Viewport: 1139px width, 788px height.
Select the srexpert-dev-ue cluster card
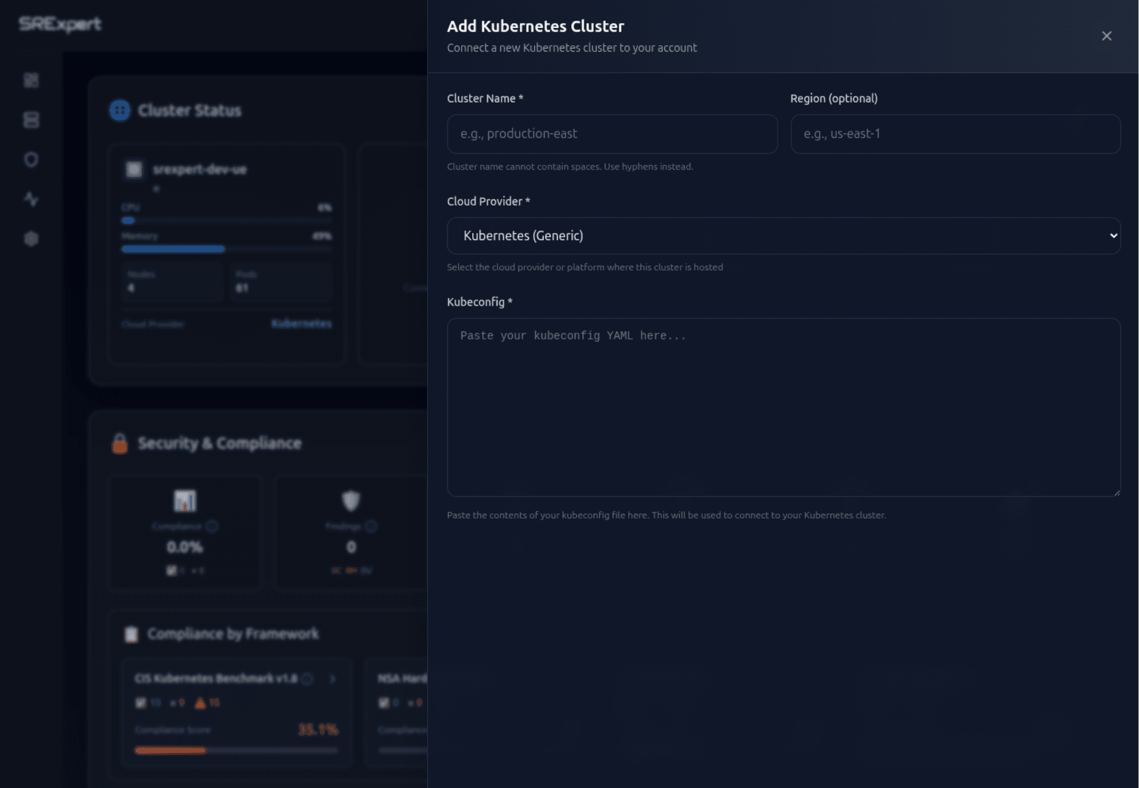click(226, 252)
